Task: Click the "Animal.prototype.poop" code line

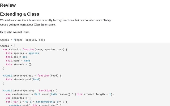Action: click(x=30, y=91)
